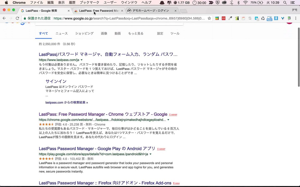Open the red LastPass extension icon
The height and width of the screenshot is (187, 300).
tap(223, 18)
